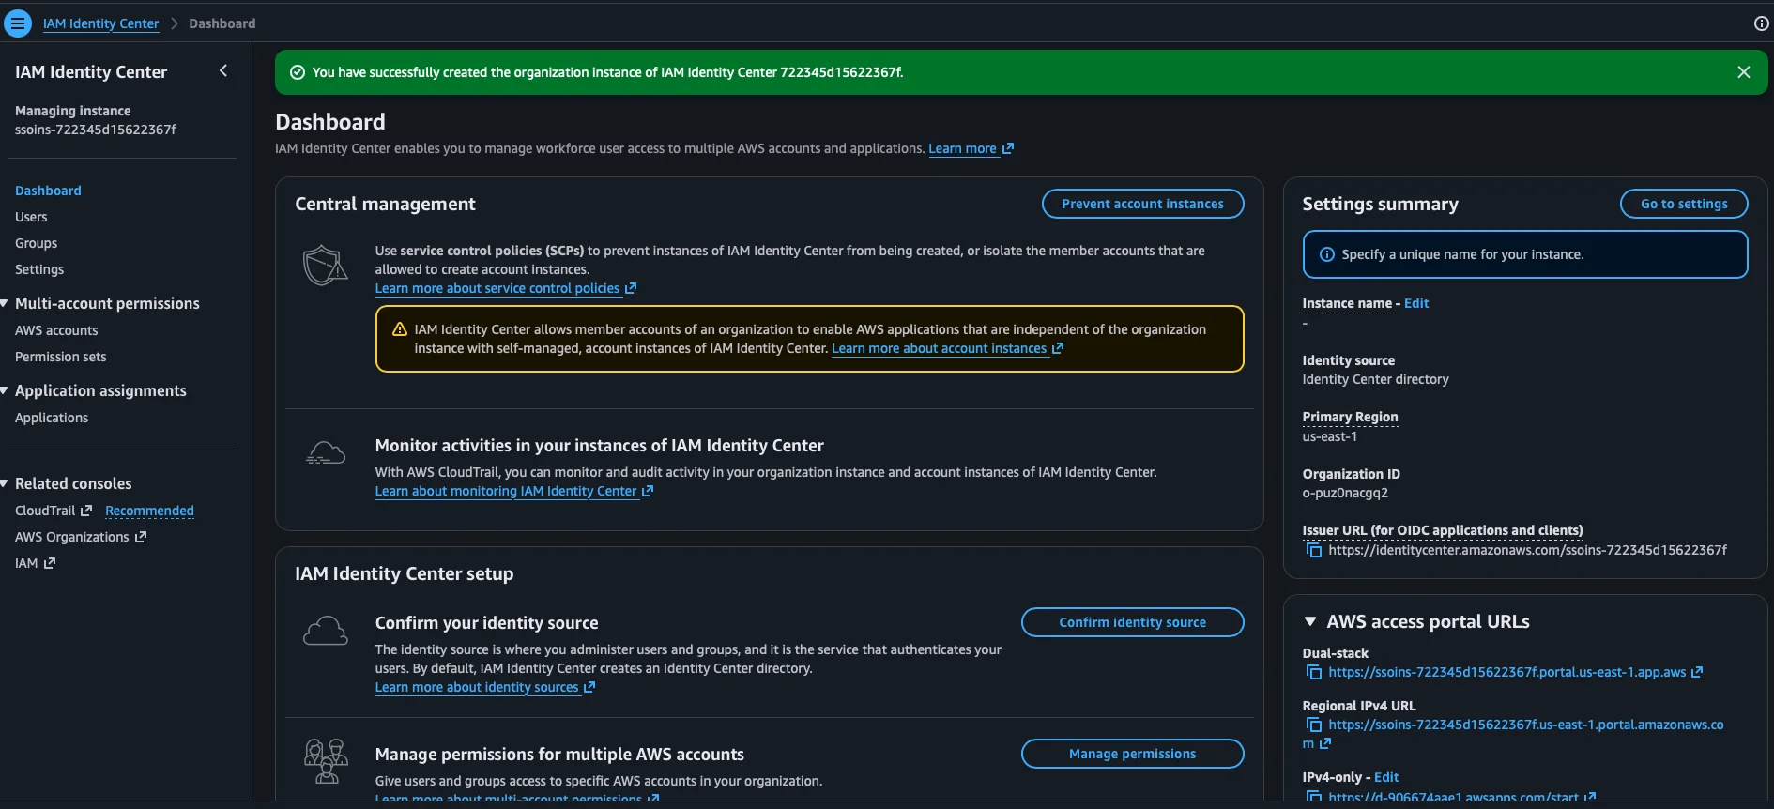The image size is (1774, 809).
Task: Click the Primary Region value us-east-1
Action: point(1329,436)
